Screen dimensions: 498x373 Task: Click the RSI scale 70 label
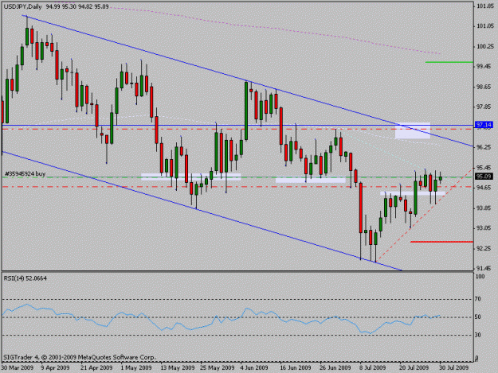[477, 299]
